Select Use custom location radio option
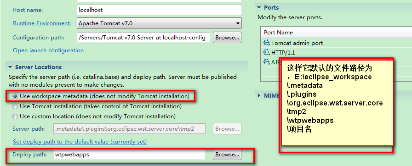This screenshot has width=412, height=166. coord(15,116)
